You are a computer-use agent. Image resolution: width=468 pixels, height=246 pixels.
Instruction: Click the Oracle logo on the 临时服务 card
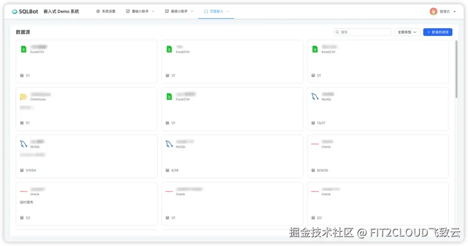coord(23,191)
